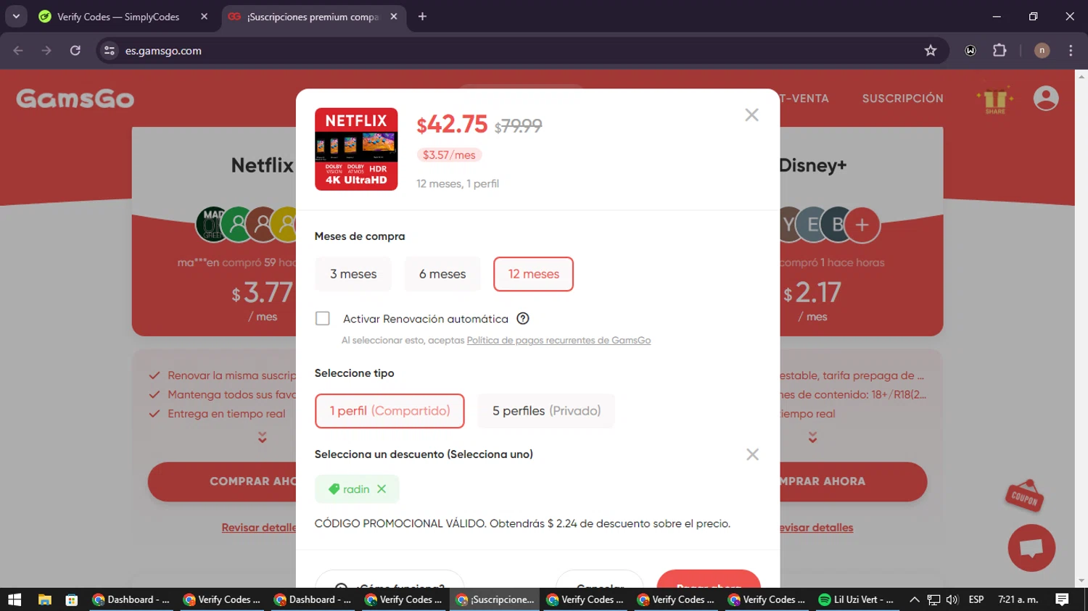Open the Chrome profile avatar
This screenshot has height=611, width=1088.
(x=1042, y=51)
